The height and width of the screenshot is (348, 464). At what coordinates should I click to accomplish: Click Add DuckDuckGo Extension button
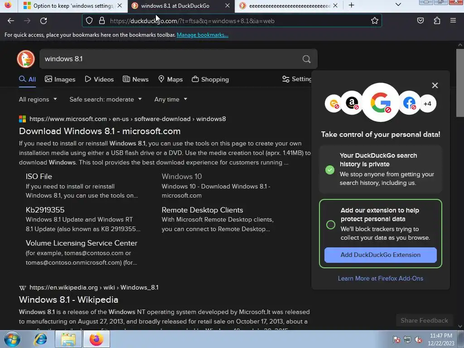[x=381, y=255]
